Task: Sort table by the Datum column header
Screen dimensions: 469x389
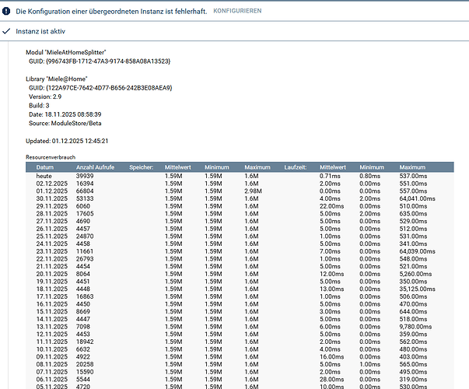Action: pyautogui.click(x=45, y=167)
